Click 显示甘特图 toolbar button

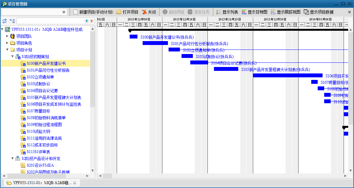click(254, 12)
